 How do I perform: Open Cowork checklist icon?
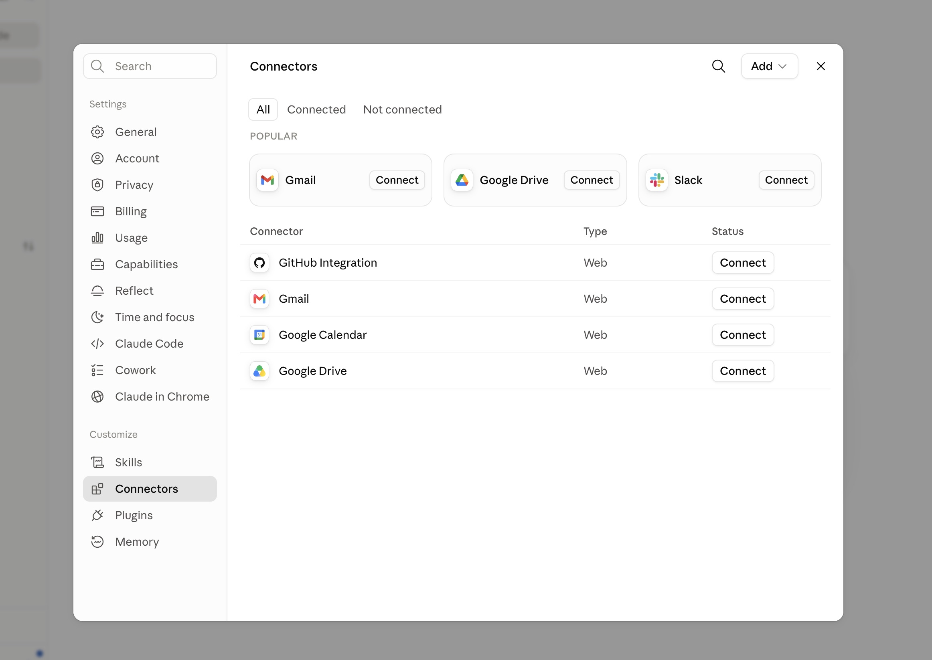point(97,370)
